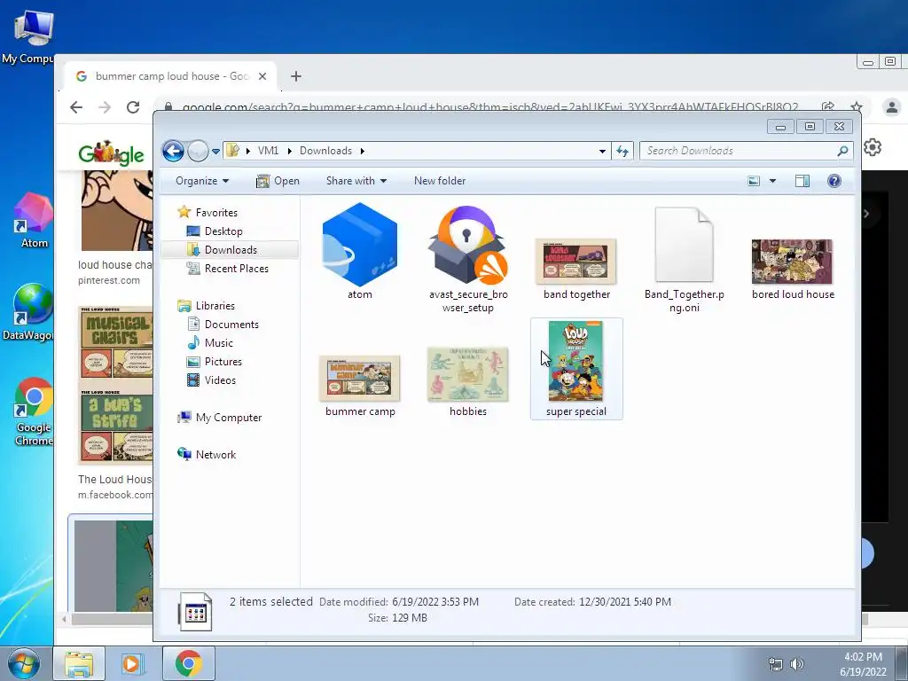Create a New folder

[440, 181]
